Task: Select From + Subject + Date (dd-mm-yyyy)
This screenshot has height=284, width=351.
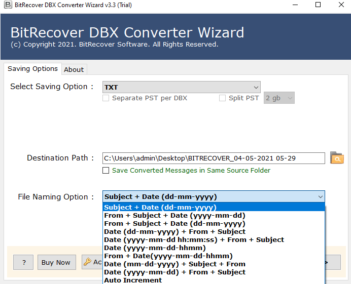Action: pyautogui.click(x=214, y=223)
